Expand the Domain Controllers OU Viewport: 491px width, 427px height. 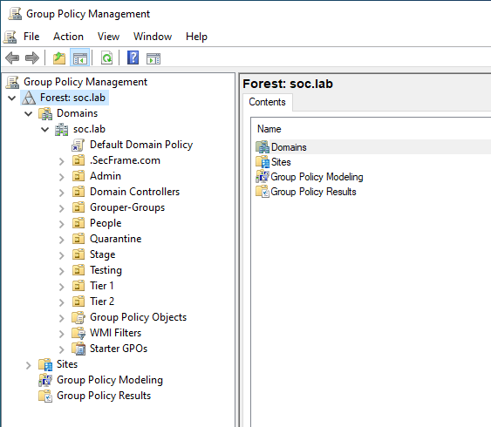click(x=62, y=193)
